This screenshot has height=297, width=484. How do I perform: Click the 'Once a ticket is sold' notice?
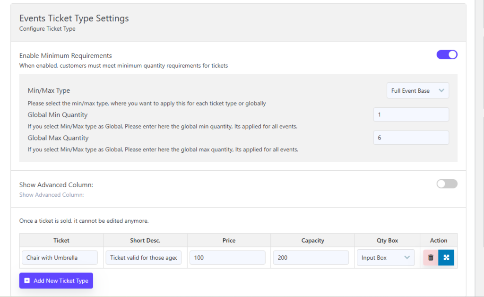[x=84, y=221]
